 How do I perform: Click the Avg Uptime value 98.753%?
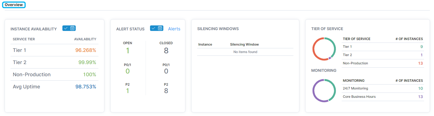point(86,87)
